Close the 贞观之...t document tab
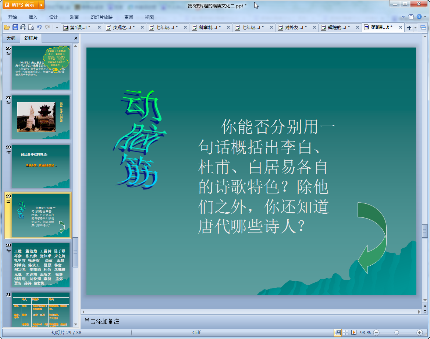Viewport: 430px width, 339px height. pyautogui.click(x=142, y=27)
